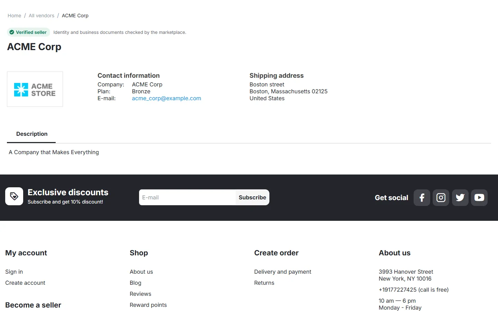
Task: Click '3993 Hanover Street' address text
Action: coord(406,272)
